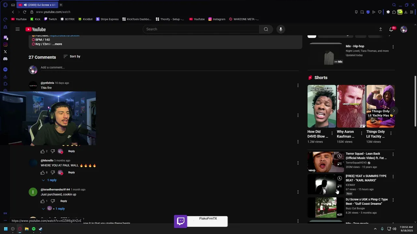Like the comment with 2 likes
Viewport: 417px width, 234px height.
(42, 151)
